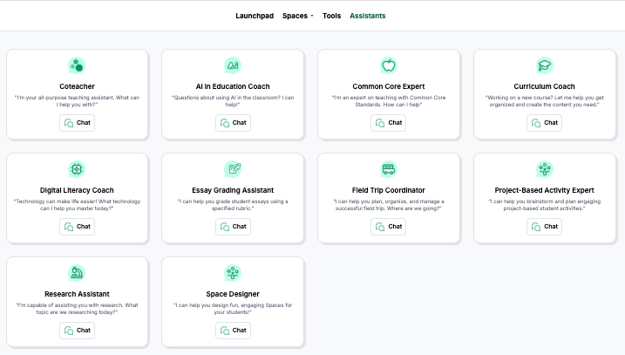This screenshot has height=355, width=625.
Task: Click the Research Assistant microscope icon
Action: point(77,273)
